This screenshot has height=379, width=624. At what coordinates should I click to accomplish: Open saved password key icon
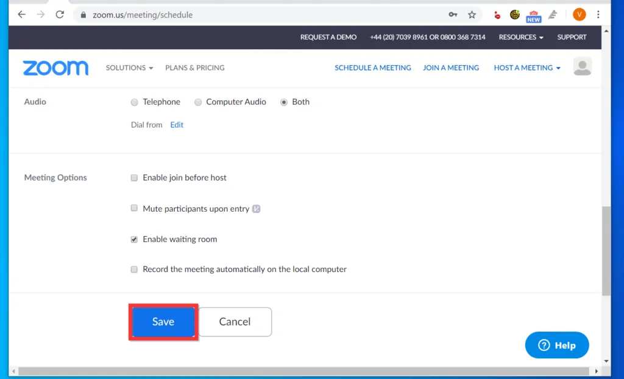click(453, 15)
